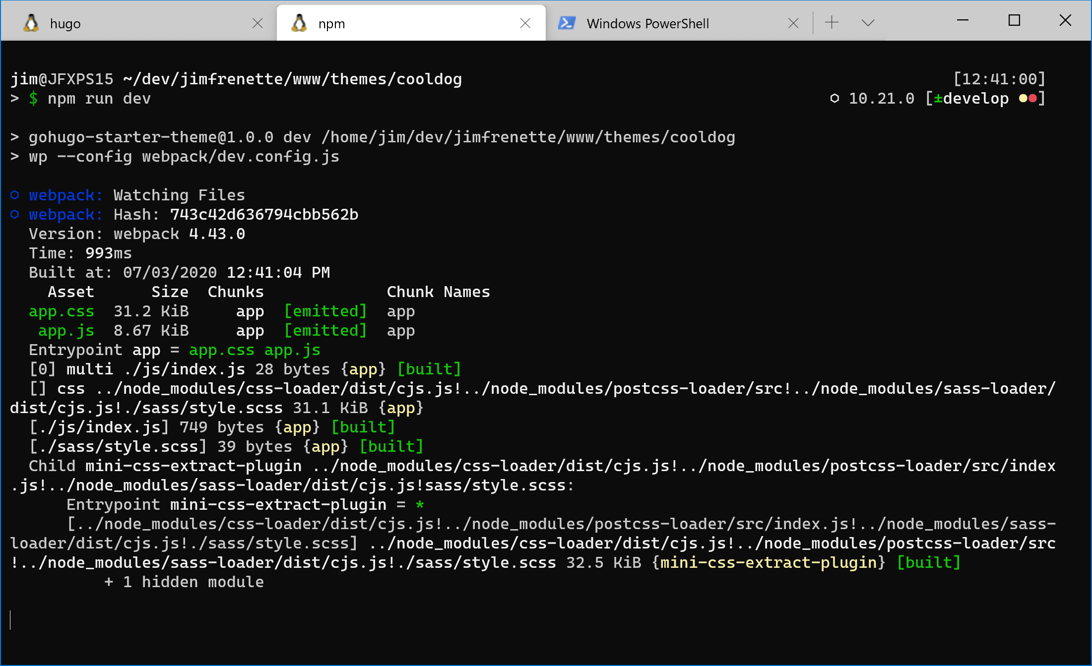This screenshot has height=666, width=1092.
Task: Click the terminal cursor at bottom line
Action: [x=10, y=620]
